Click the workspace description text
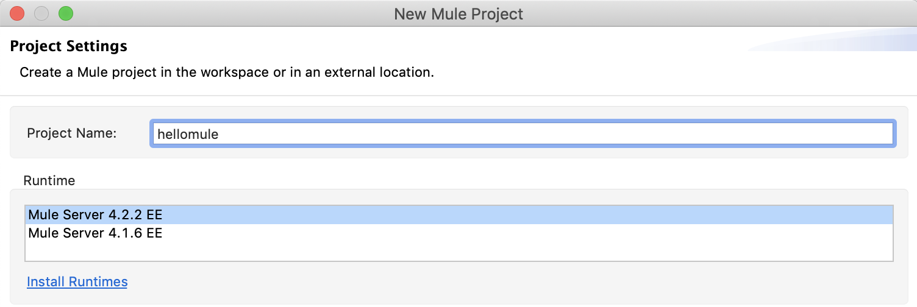Screen dimensions: 917x307 click(227, 72)
